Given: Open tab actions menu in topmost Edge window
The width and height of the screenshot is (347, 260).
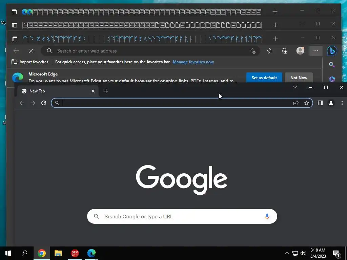Looking at the screenshot, I should (14, 12).
